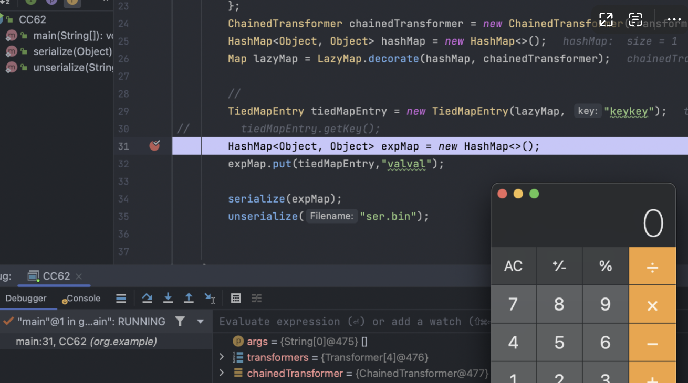Click the frames filter funnel icon
Screen dimensions: 688x383
click(180, 321)
